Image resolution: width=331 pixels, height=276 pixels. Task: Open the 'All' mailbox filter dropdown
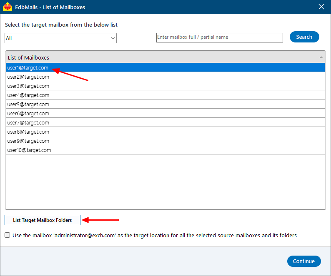tap(60, 38)
